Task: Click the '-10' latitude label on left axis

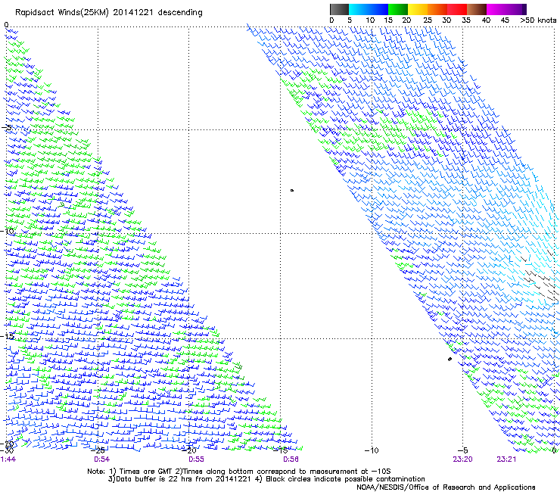Action: [x=8, y=231]
